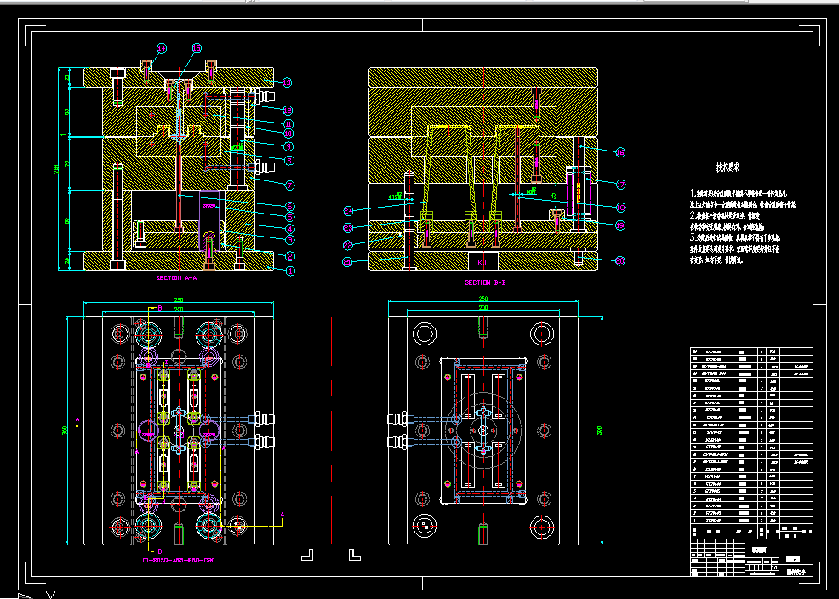Screen dimensions: 839x599
Task: Select the left A section-line marker
Action: pyautogui.click(x=77, y=419)
